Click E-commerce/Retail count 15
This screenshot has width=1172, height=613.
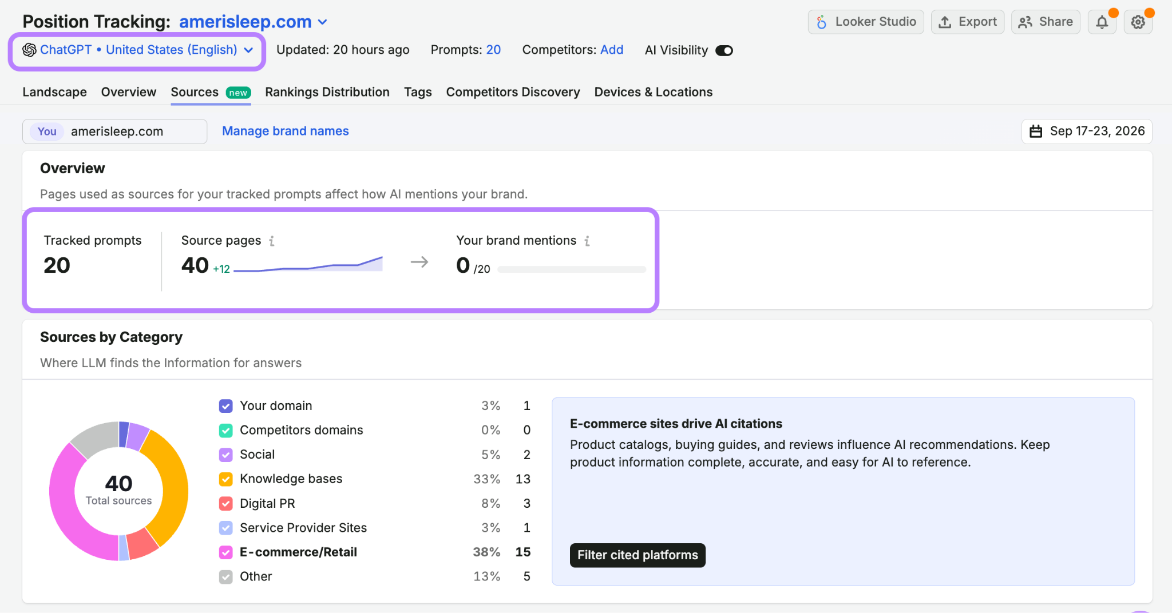[523, 552]
